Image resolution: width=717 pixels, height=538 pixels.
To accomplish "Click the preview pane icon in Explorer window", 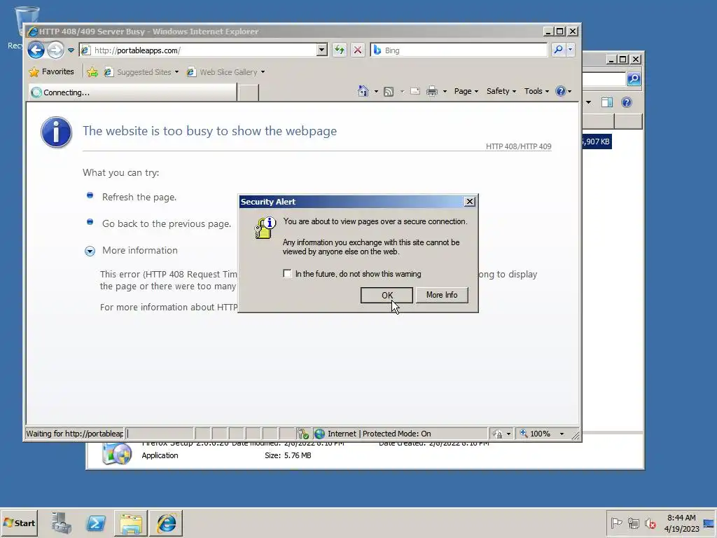I will click(607, 102).
